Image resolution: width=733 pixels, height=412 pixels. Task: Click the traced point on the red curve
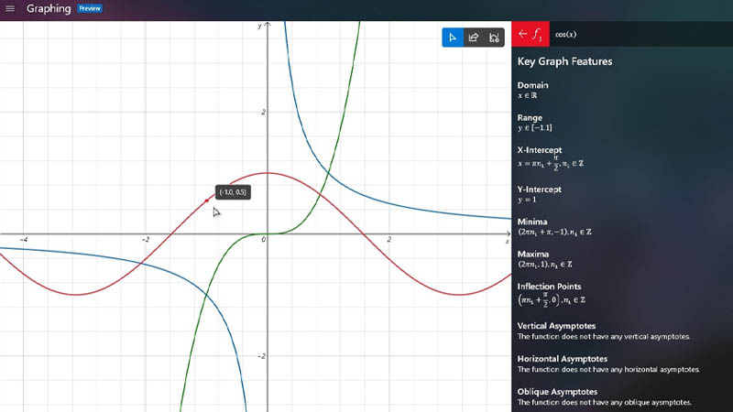click(207, 201)
